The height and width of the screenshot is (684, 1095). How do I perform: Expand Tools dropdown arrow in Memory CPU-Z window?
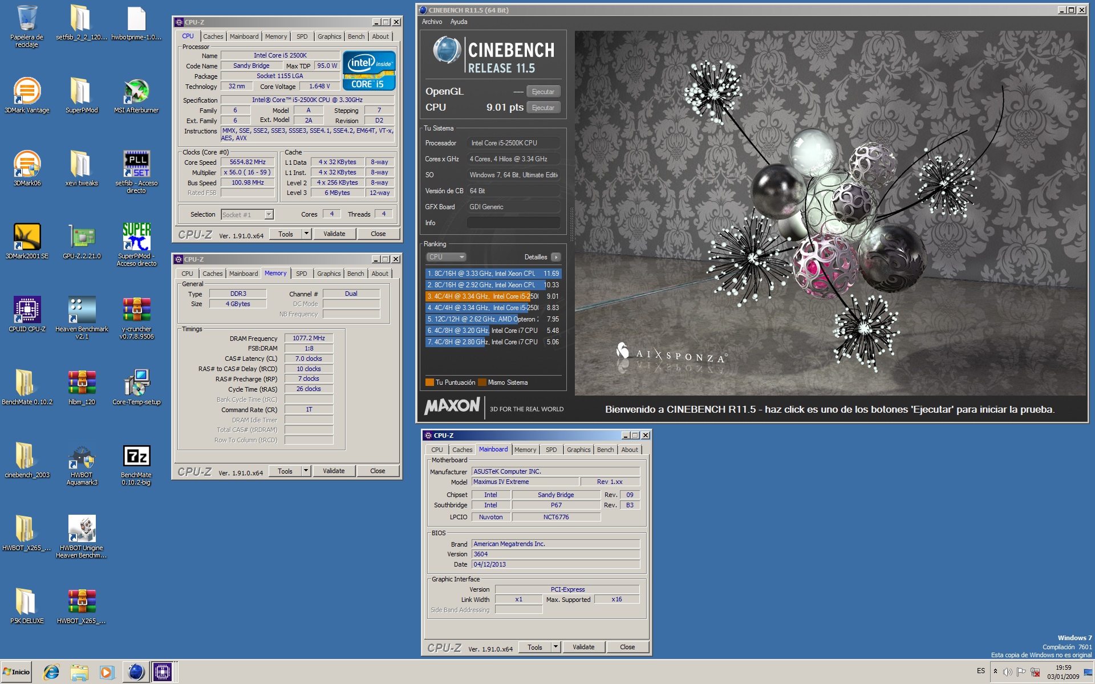(306, 470)
